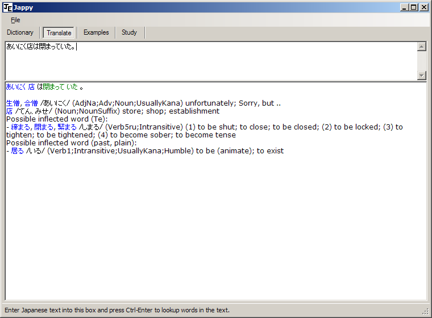
Task: Click green 閉まって in the parsed sentence
Action: (54, 87)
